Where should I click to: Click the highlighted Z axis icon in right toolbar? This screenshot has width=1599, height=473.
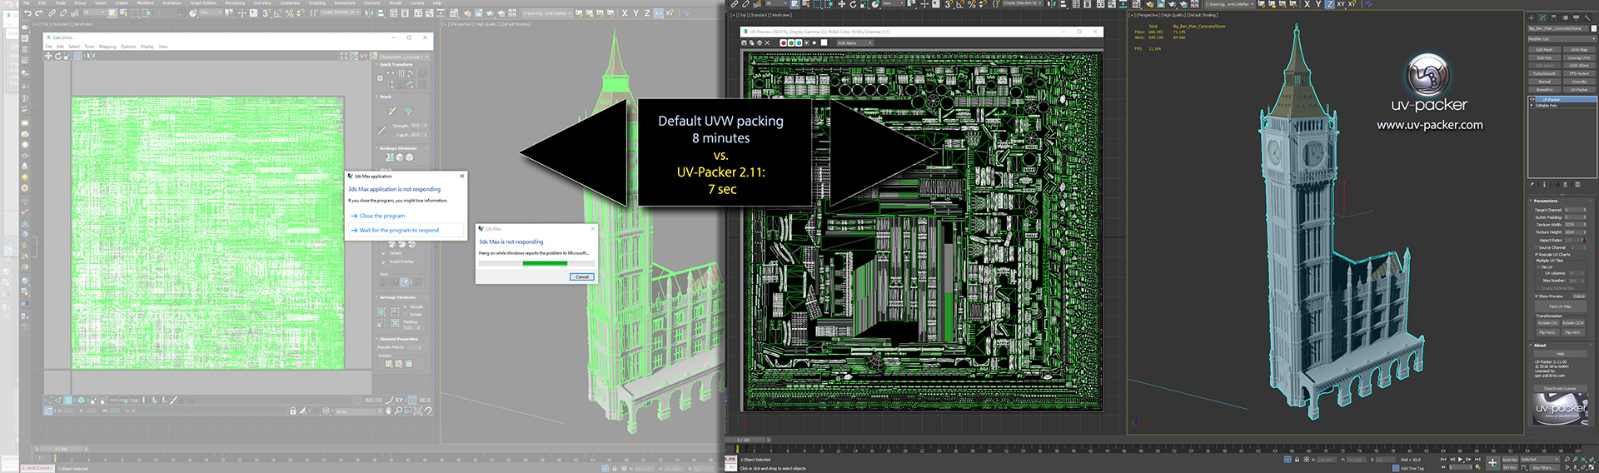pos(1330,4)
